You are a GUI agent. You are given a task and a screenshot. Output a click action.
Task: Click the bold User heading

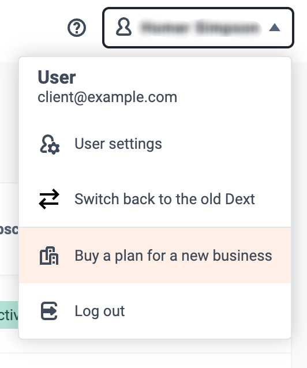point(57,77)
